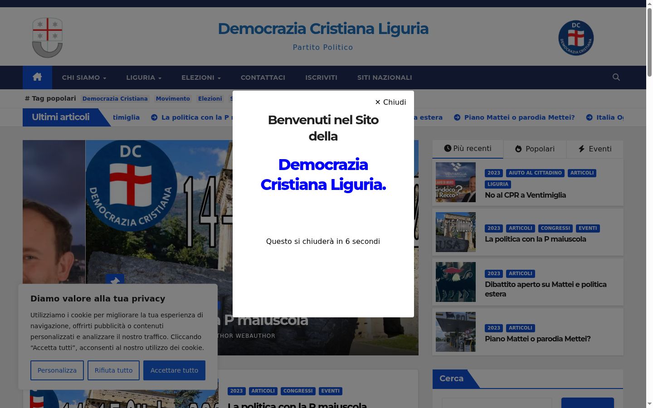This screenshot has width=653, height=408.
Task: Click the Piano Mattei sidebar thumbnail
Action: pos(456,332)
